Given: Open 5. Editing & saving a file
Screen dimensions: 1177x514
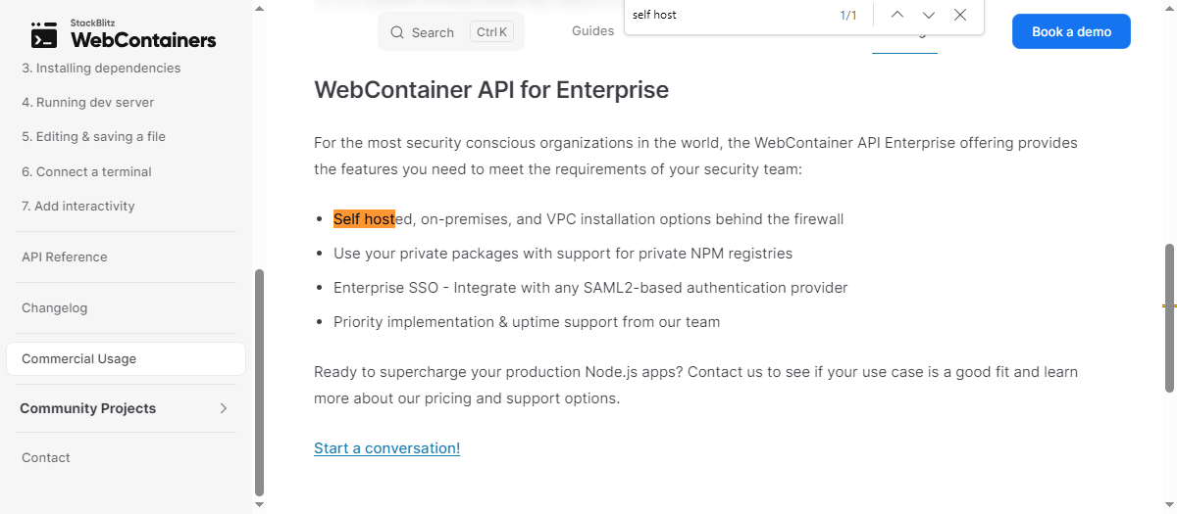Looking at the screenshot, I should pyautogui.click(x=93, y=136).
